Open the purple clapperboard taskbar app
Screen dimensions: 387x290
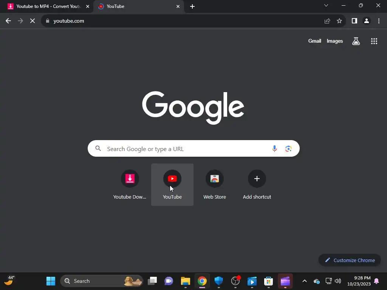[x=285, y=281]
